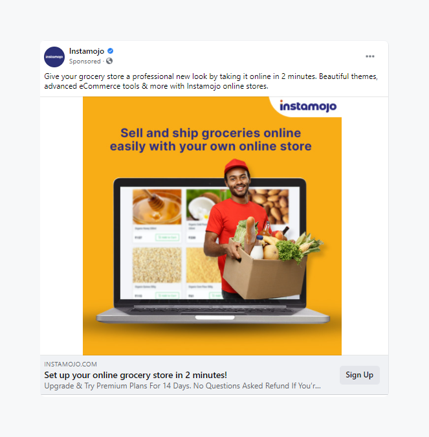This screenshot has height=437, width=429.
Task: Click the Sponsored label
Action: 85,62
